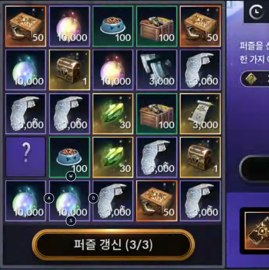Select the blue orb surrounded by WASD hints
The image size is (269, 270).
[x=70, y=201]
